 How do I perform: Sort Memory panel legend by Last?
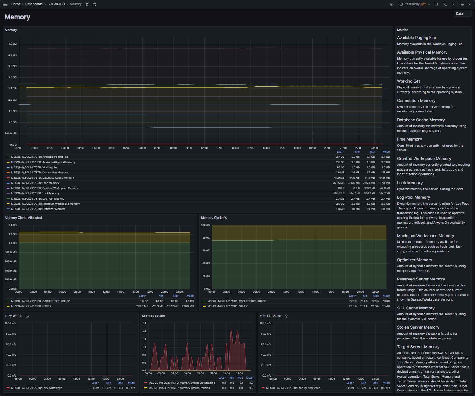click(340, 152)
